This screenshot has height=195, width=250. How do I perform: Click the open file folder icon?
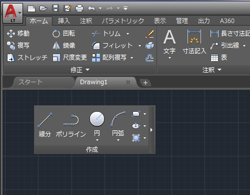tap(43, 8)
